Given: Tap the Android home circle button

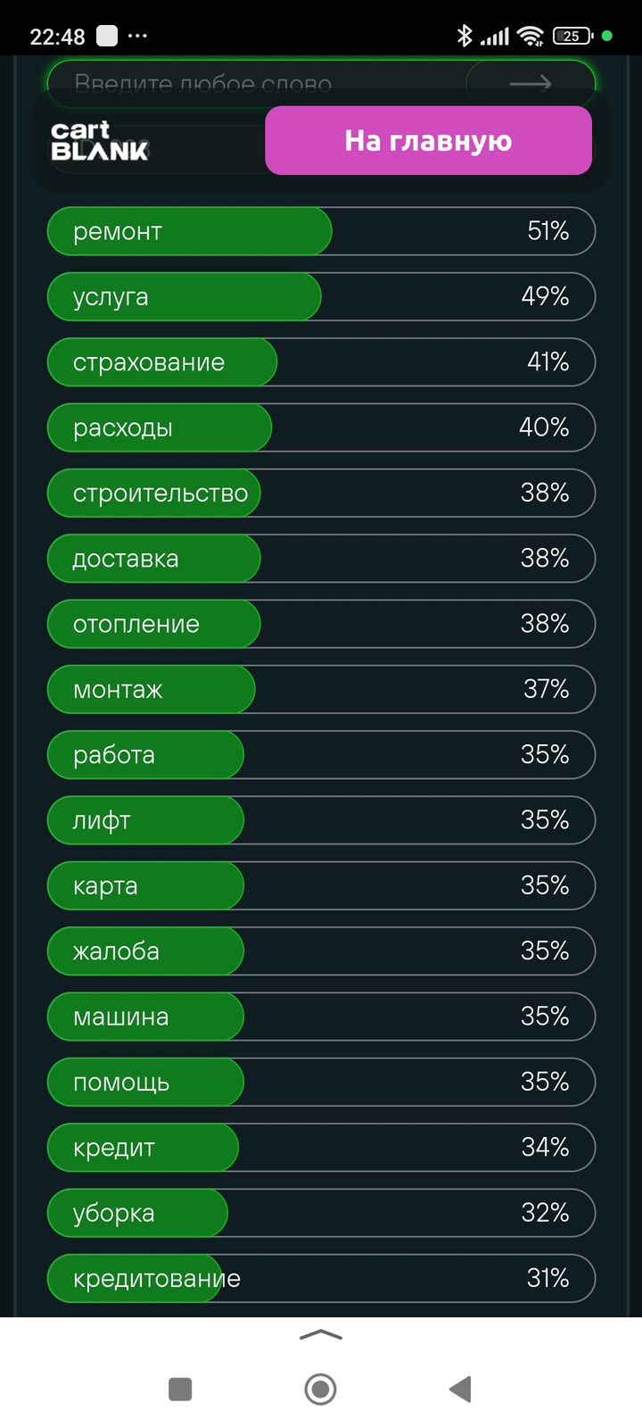Looking at the screenshot, I should (321, 1389).
